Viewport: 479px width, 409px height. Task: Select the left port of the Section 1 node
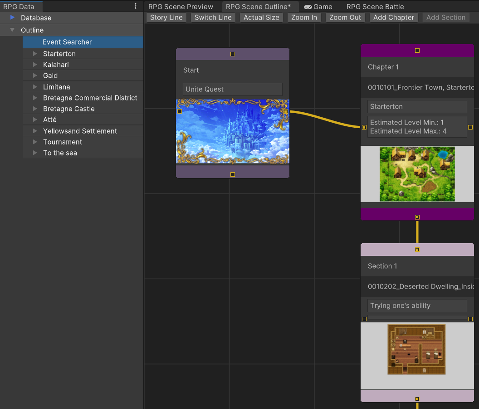(x=364, y=319)
